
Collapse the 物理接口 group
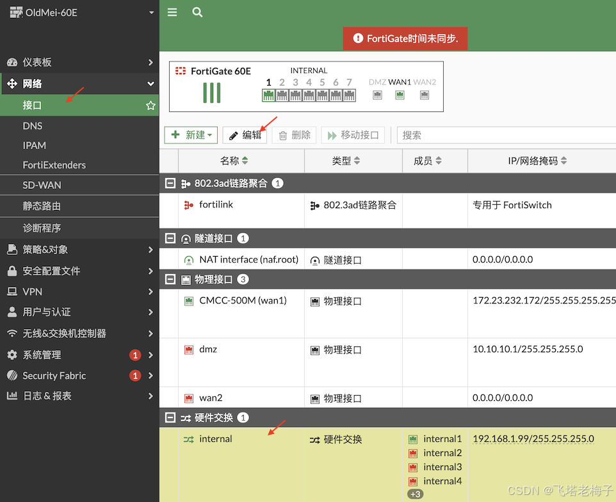point(170,279)
